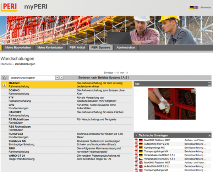
Task: Select TRIO Rahmenschalung row
Action: pyautogui.click(x=67, y=150)
